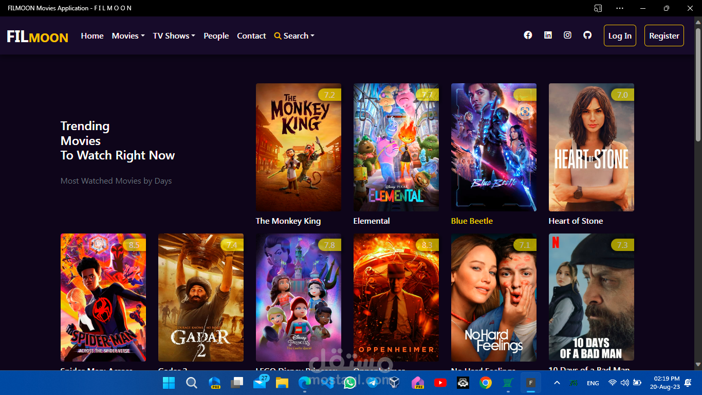This screenshot has width=702, height=395.
Task: Select the 10 Days of a Bad Man poster
Action: (x=592, y=297)
